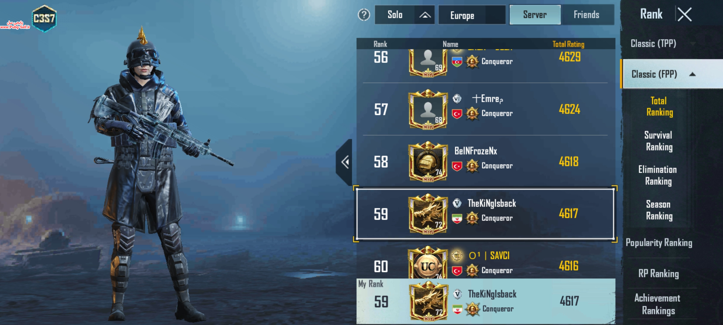Image resolution: width=723 pixels, height=325 pixels.
Task: Open the question mark help icon
Action: click(364, 15)
